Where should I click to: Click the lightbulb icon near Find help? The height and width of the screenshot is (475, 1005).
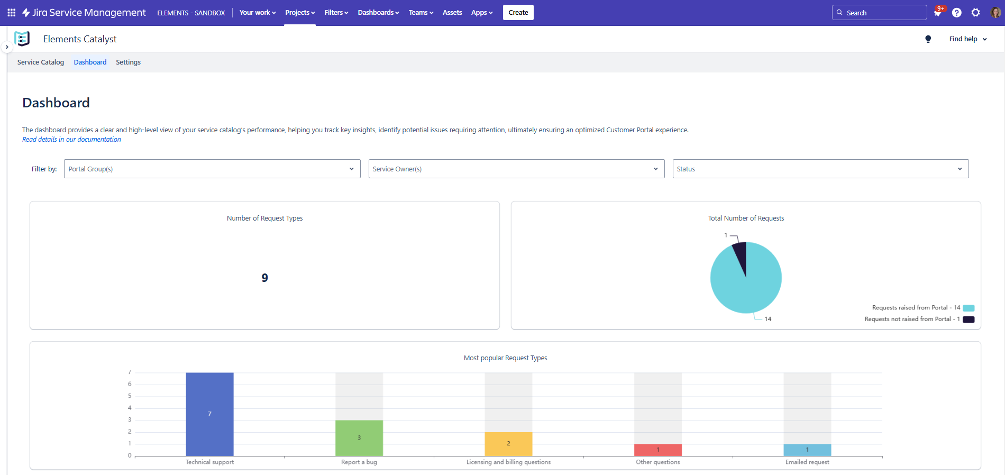pos(928,39)
